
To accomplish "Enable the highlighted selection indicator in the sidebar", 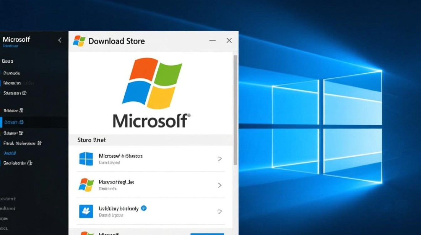I will [1, 122].
